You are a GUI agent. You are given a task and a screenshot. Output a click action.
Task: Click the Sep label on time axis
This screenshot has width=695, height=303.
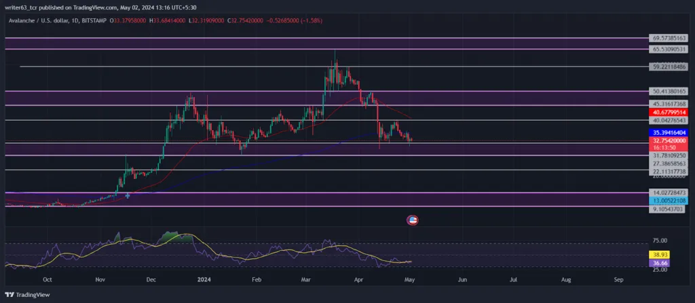619,280
